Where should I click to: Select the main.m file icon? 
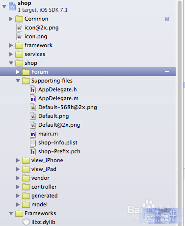click(x=33, y=134)
